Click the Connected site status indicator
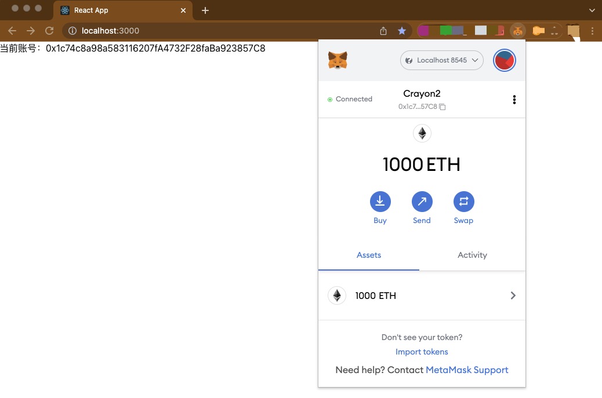 click(350, 99)
